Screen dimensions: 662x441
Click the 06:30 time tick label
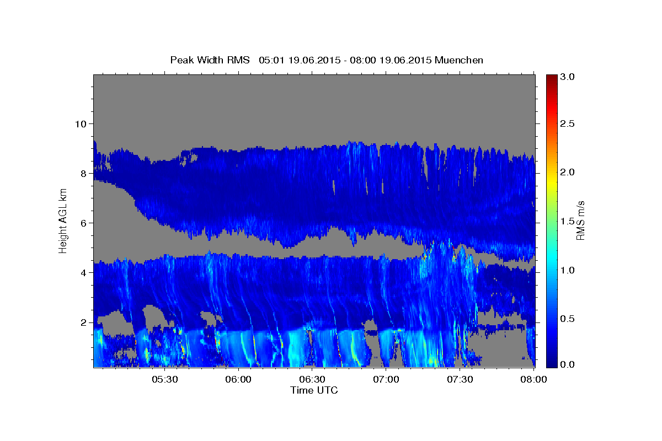312,379
